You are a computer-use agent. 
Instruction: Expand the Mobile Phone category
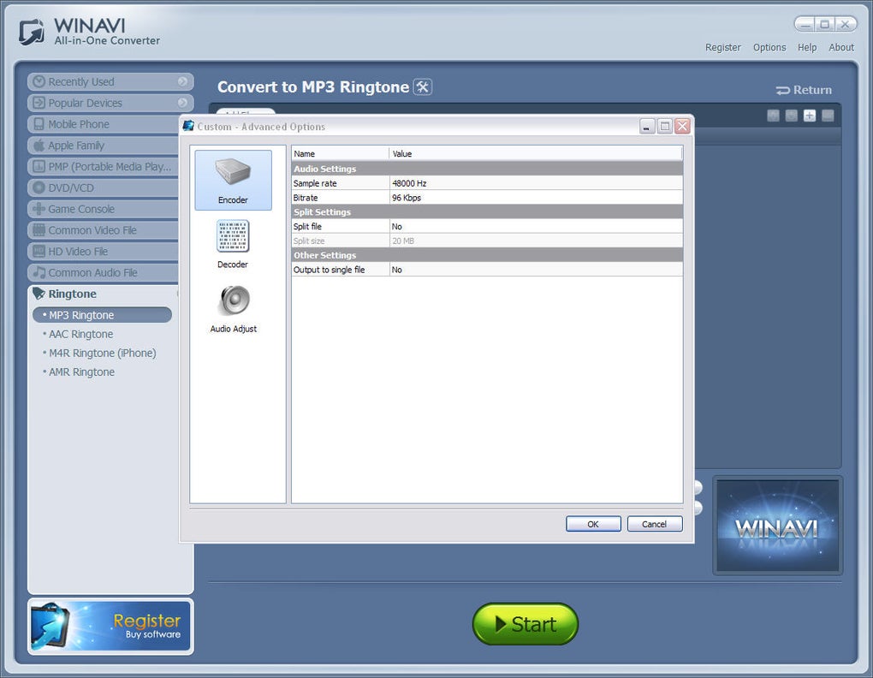point(103,123)
